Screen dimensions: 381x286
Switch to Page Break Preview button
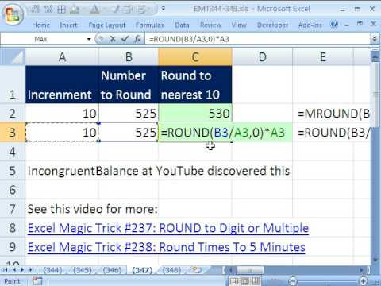pos(256,281)
